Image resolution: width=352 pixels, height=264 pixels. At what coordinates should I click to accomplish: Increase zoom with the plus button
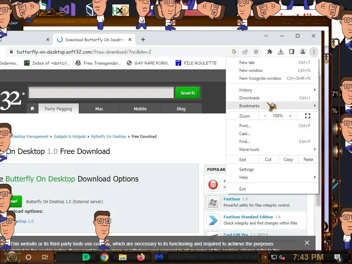[290, 116]
